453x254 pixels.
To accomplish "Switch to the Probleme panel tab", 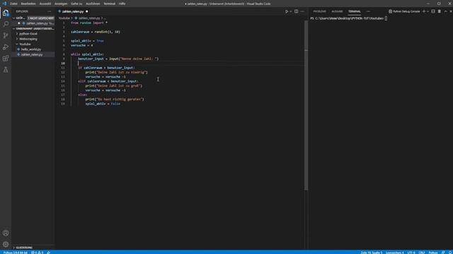I will 319,11.
